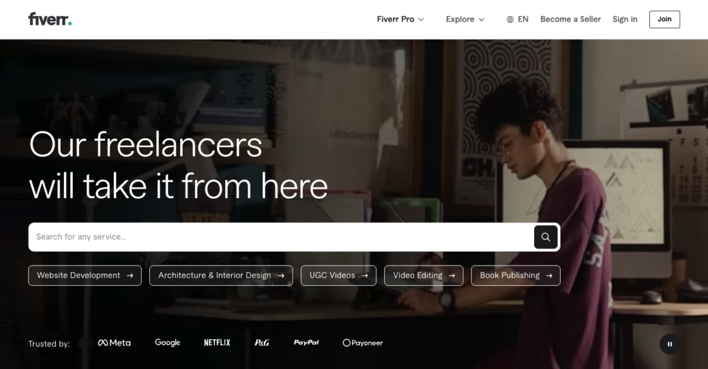This screenshot has width=708, height=369.
Task: Open the Fiverr Pro dropdown
Action: tap(400, 19)
